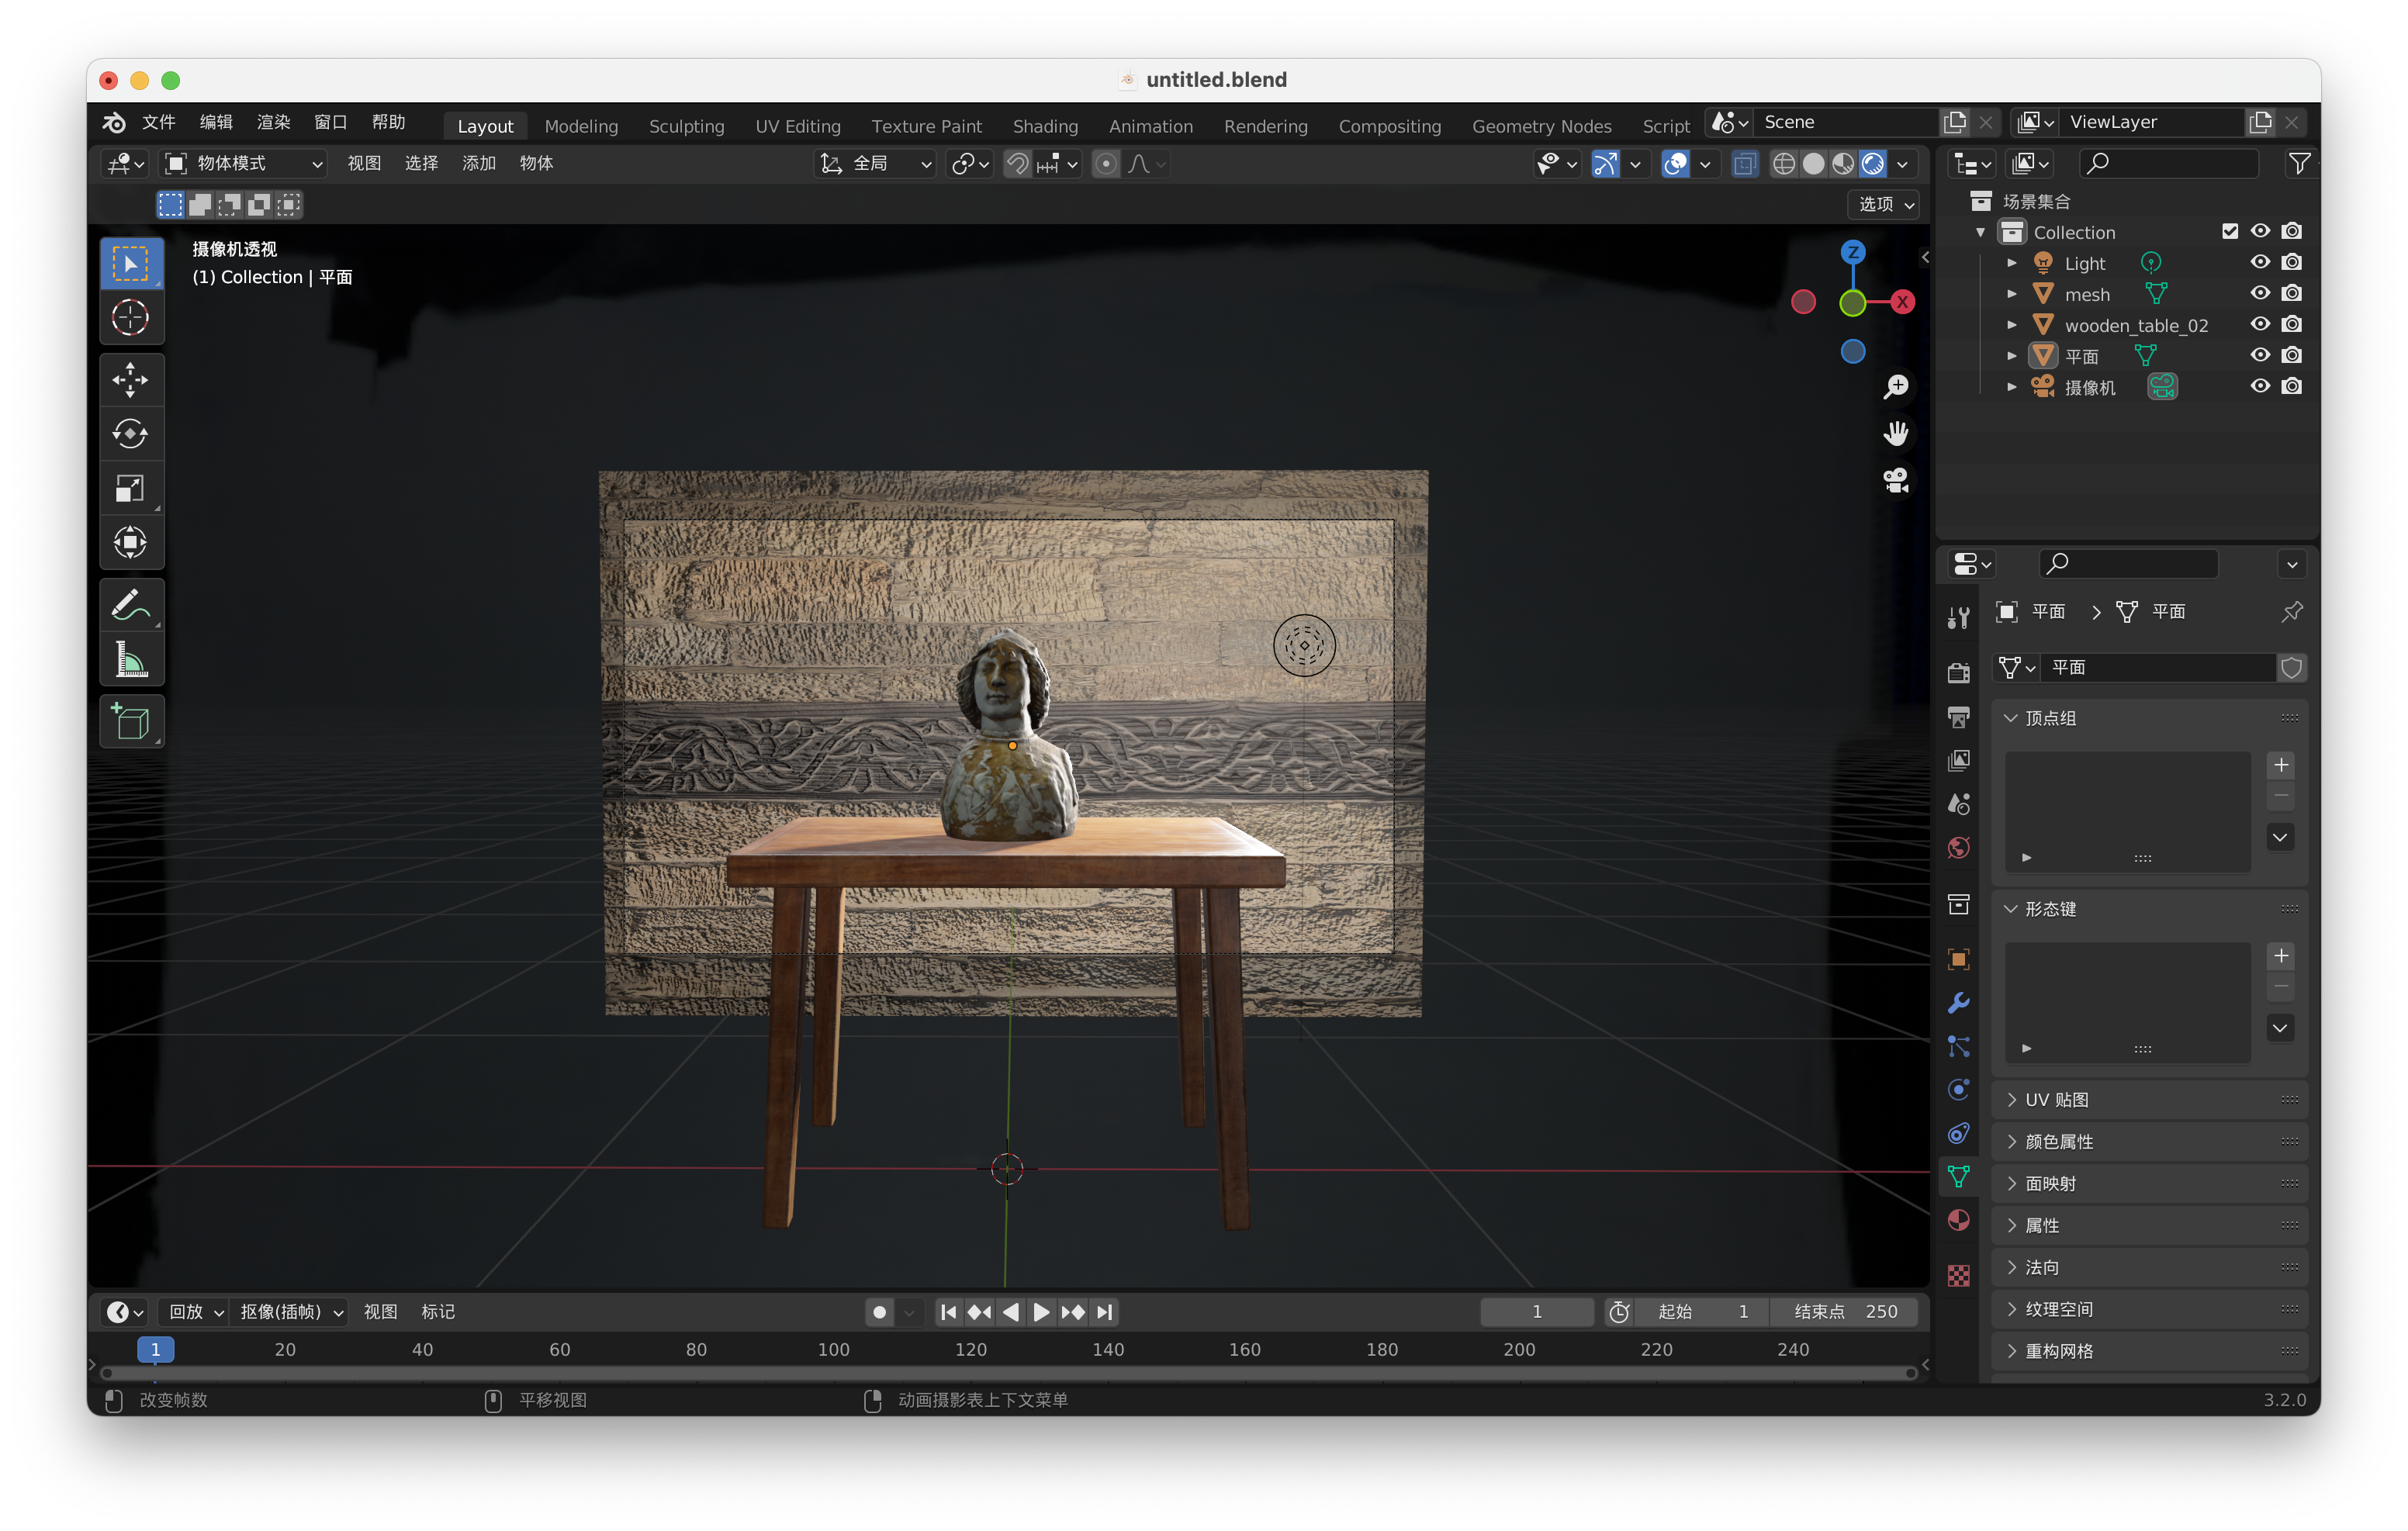Switch to the Sculpting workspace tab
This screenshot has width=2408, height=1531.
click(x=686, y=126)
